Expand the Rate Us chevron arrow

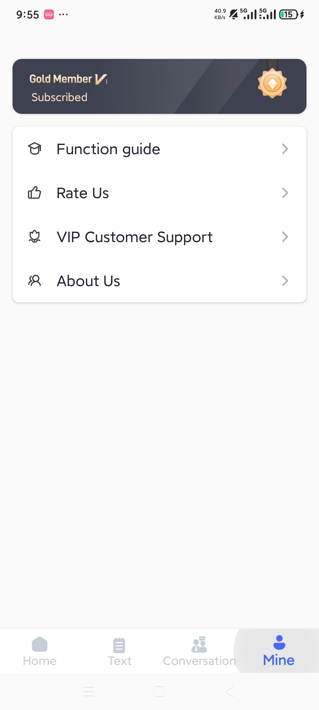285,193
